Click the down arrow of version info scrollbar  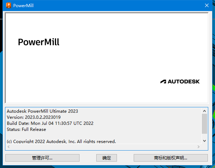point(204,141)
